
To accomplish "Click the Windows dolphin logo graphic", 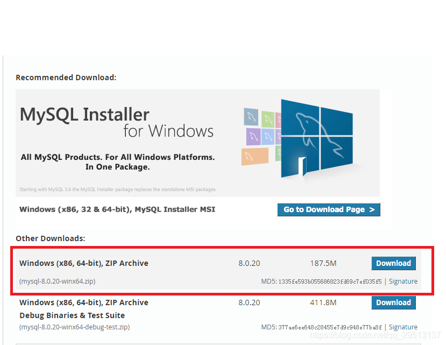I will tap(317, 139).
